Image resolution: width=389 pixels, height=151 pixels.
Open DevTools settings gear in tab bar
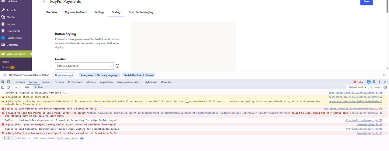(374, 82)
